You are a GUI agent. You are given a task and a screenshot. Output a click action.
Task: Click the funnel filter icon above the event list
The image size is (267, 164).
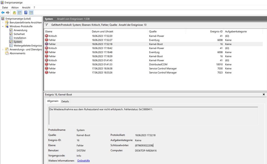point(46,25)
